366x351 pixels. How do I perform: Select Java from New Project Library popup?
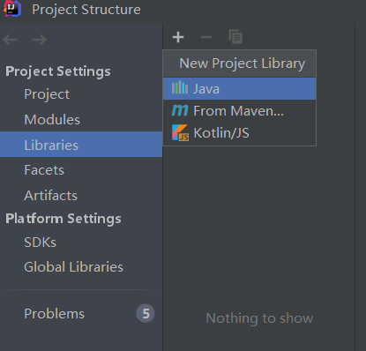coord(240,88)
